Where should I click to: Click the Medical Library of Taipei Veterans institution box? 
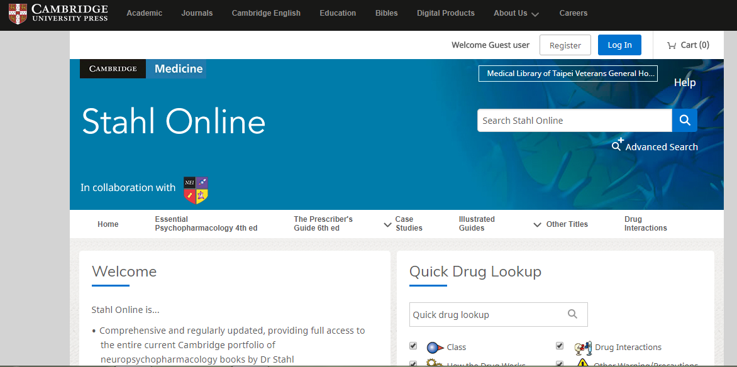tap(568, 74)
